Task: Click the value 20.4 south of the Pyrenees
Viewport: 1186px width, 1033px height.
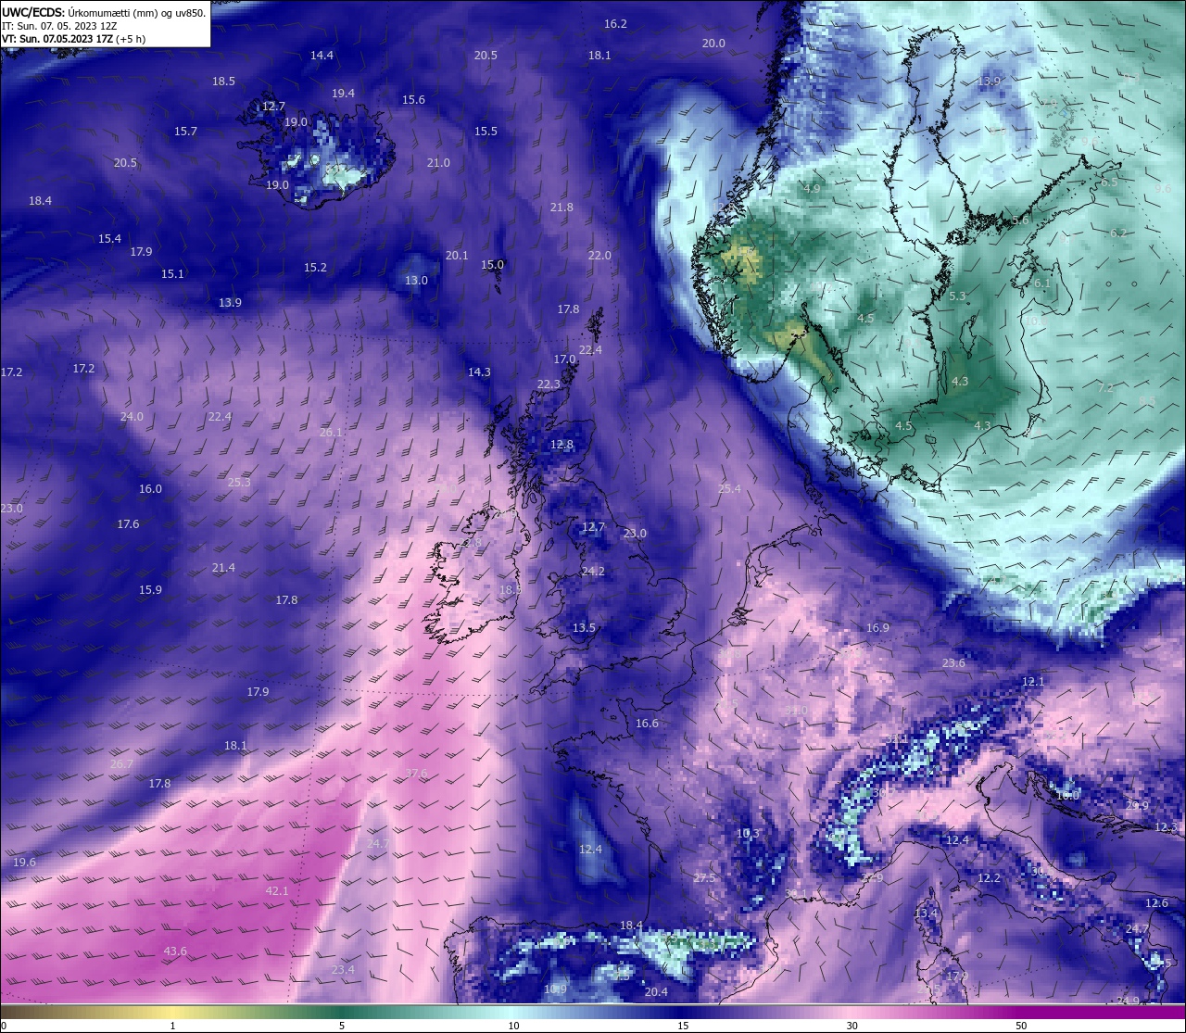Action: pos(656,992)
